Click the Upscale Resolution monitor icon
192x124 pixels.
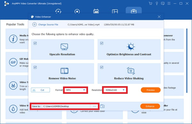64,47
